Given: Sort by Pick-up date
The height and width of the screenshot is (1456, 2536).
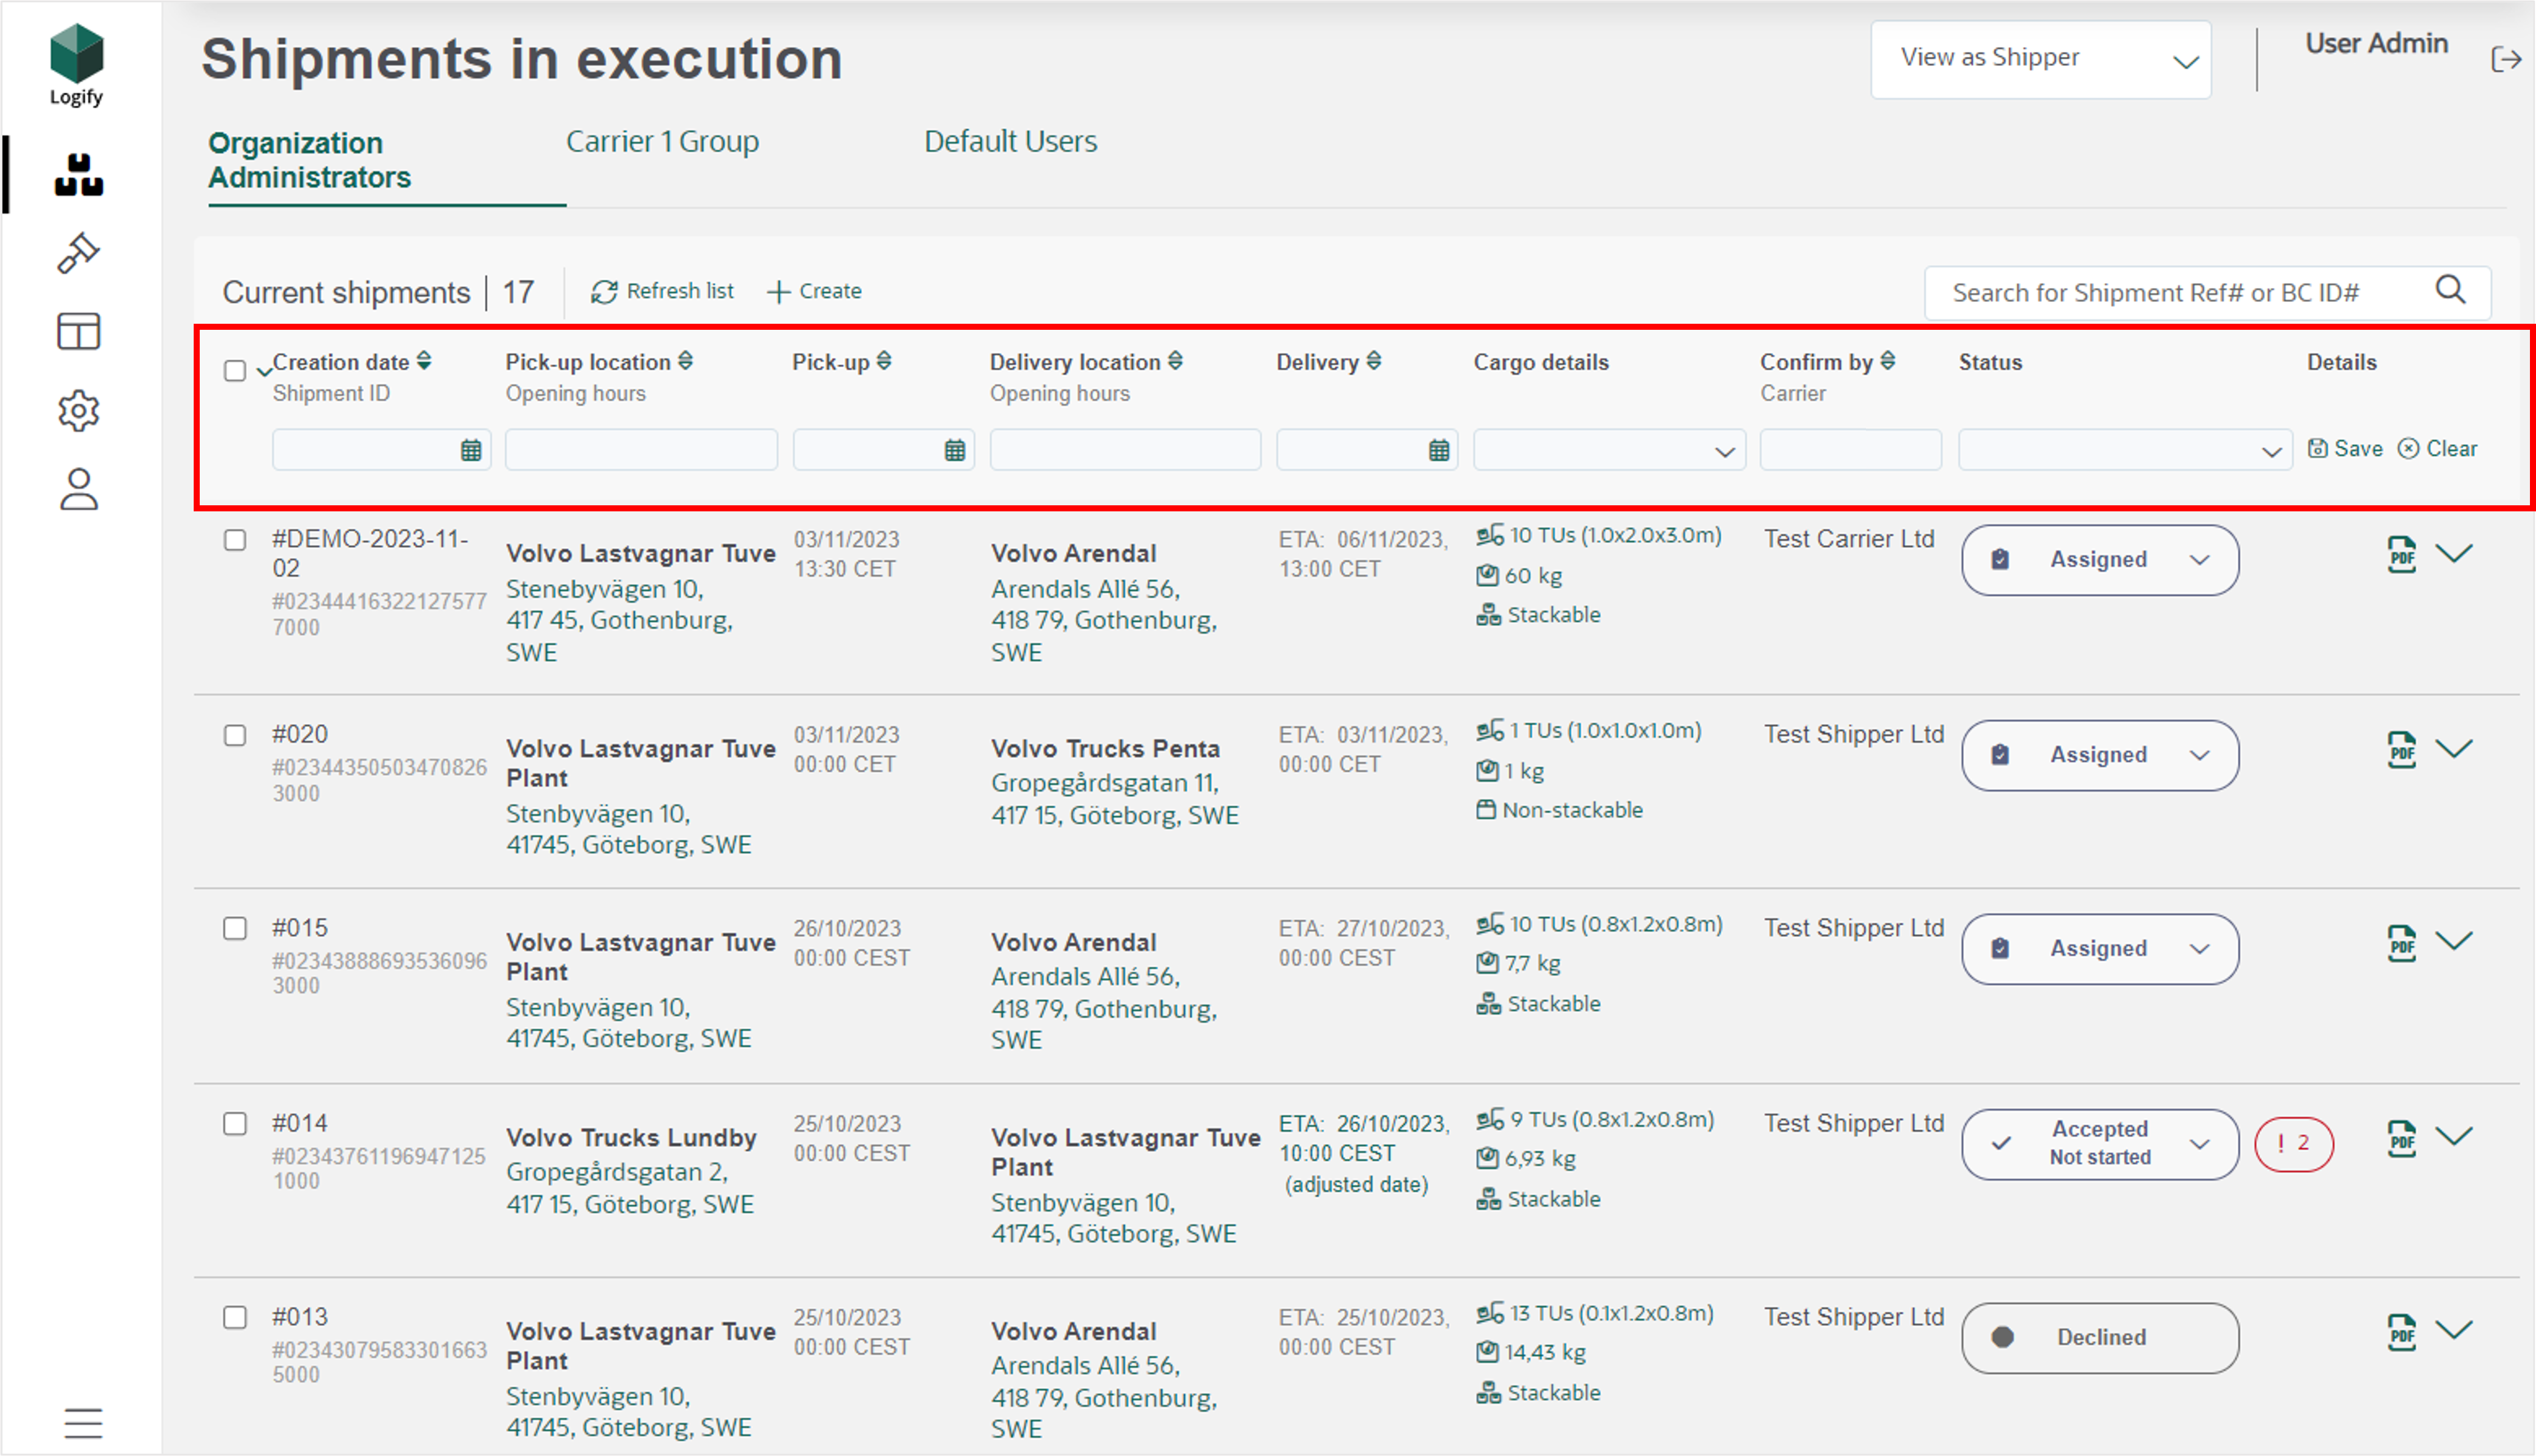Looking at the screenshot, I should [884, 361].
